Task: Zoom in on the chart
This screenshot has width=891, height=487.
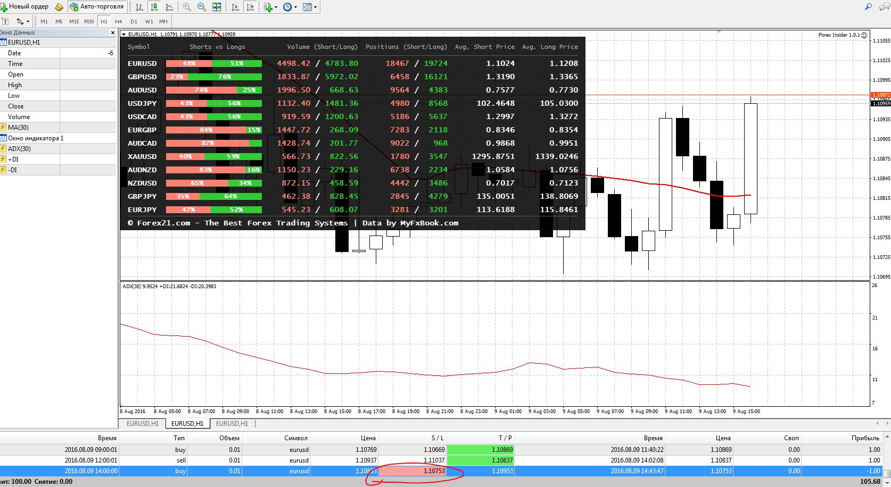Action: pyautogui.click(x=187, y=7)
